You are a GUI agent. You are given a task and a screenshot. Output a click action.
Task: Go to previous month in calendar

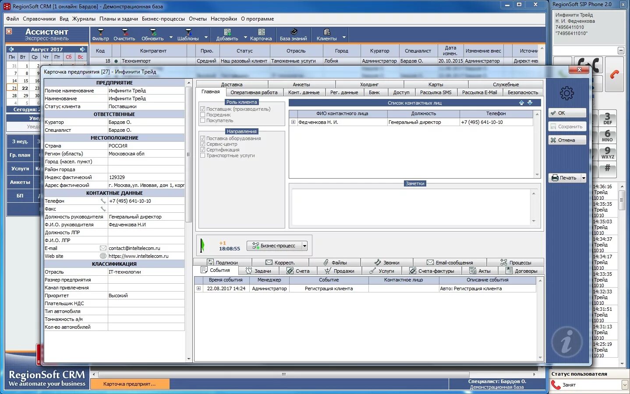pyautogui.click(x=11, y=49)
